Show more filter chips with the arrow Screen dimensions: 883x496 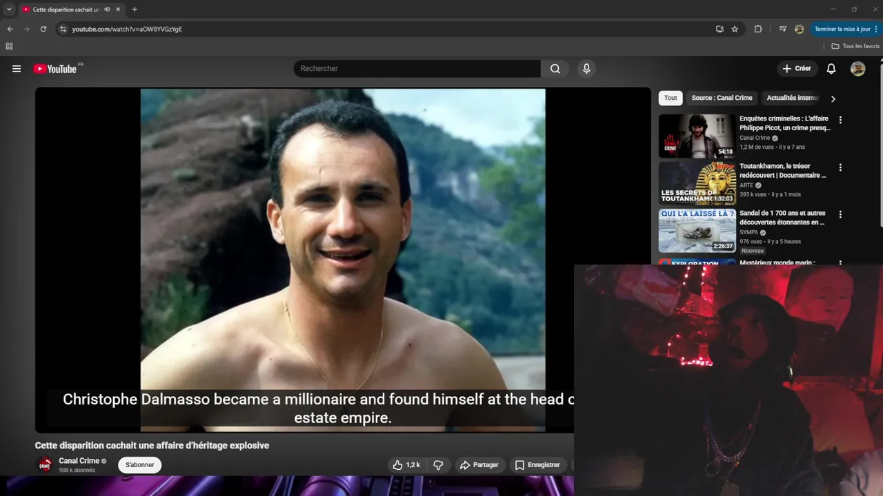(833, 99)
